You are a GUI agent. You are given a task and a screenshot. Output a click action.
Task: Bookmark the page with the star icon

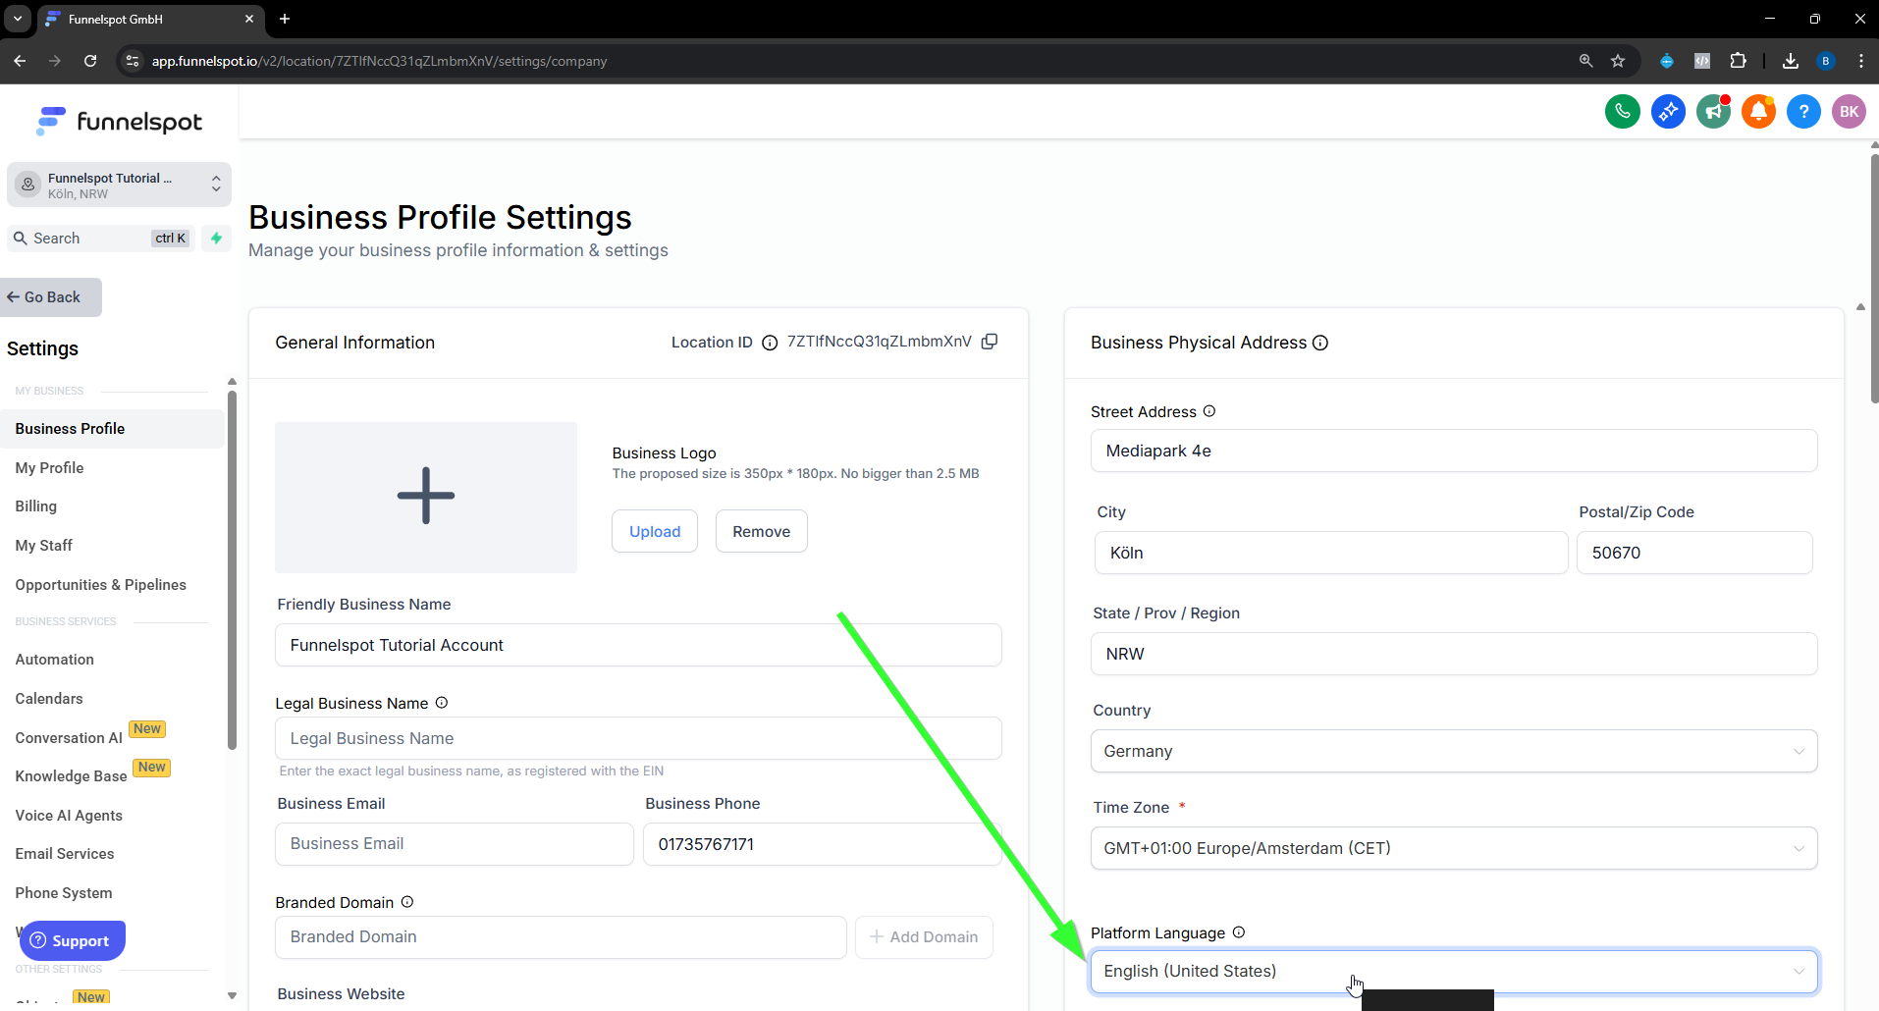point(1618,61)
